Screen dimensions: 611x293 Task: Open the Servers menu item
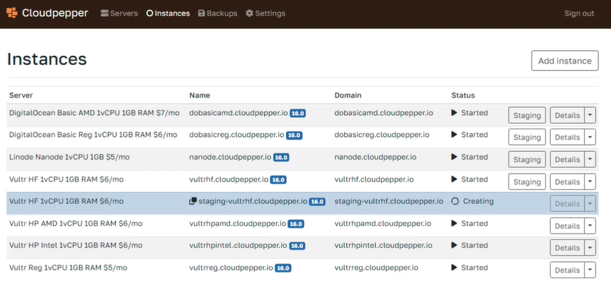click(119, 13)
